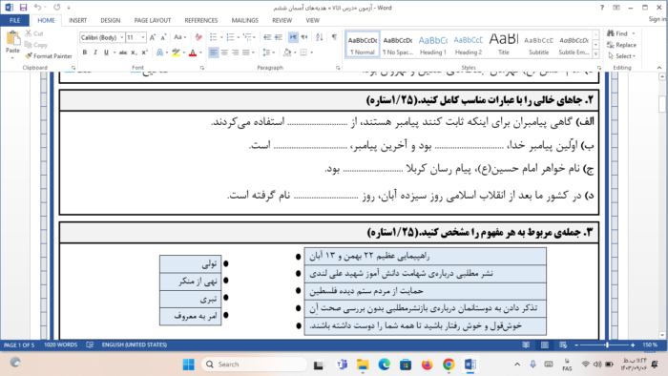Image resolution: width=668 pixels, height=376 pixels.
Task: Switch to Read Mode view
Action: (x=526, y=345)
